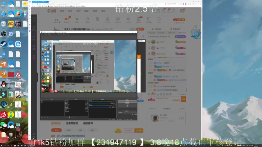This screenshot has height=147, width=262.
Task: Open the user avatar in the Douyu header
Action: (x=182, y=10)
